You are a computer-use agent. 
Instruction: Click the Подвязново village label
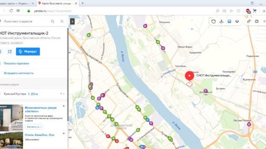pyautogui.click(x=253, y=56)
